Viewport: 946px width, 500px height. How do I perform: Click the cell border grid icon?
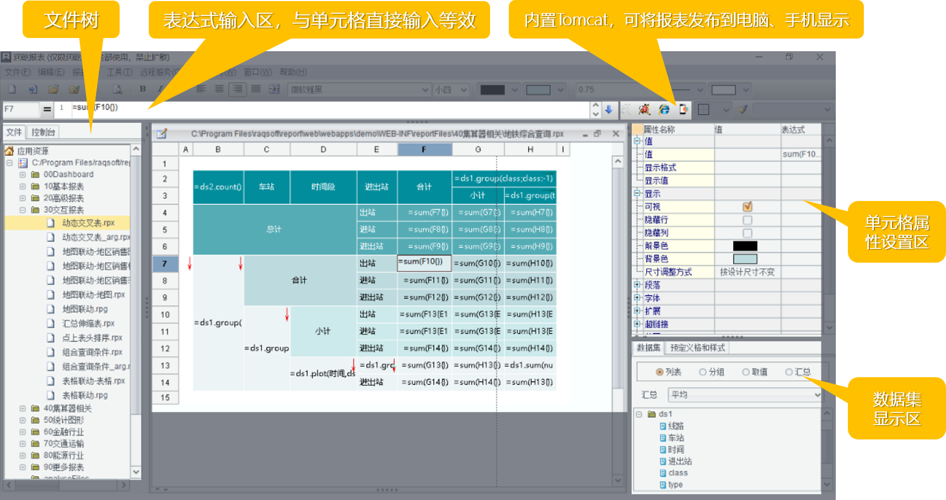point(703,110)
